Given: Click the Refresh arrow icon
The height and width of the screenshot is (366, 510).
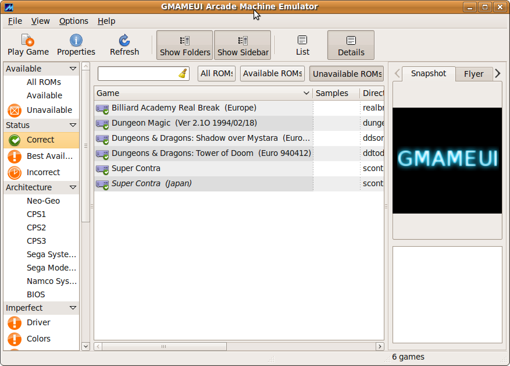Looking at the screenshot, I should 124,40.
